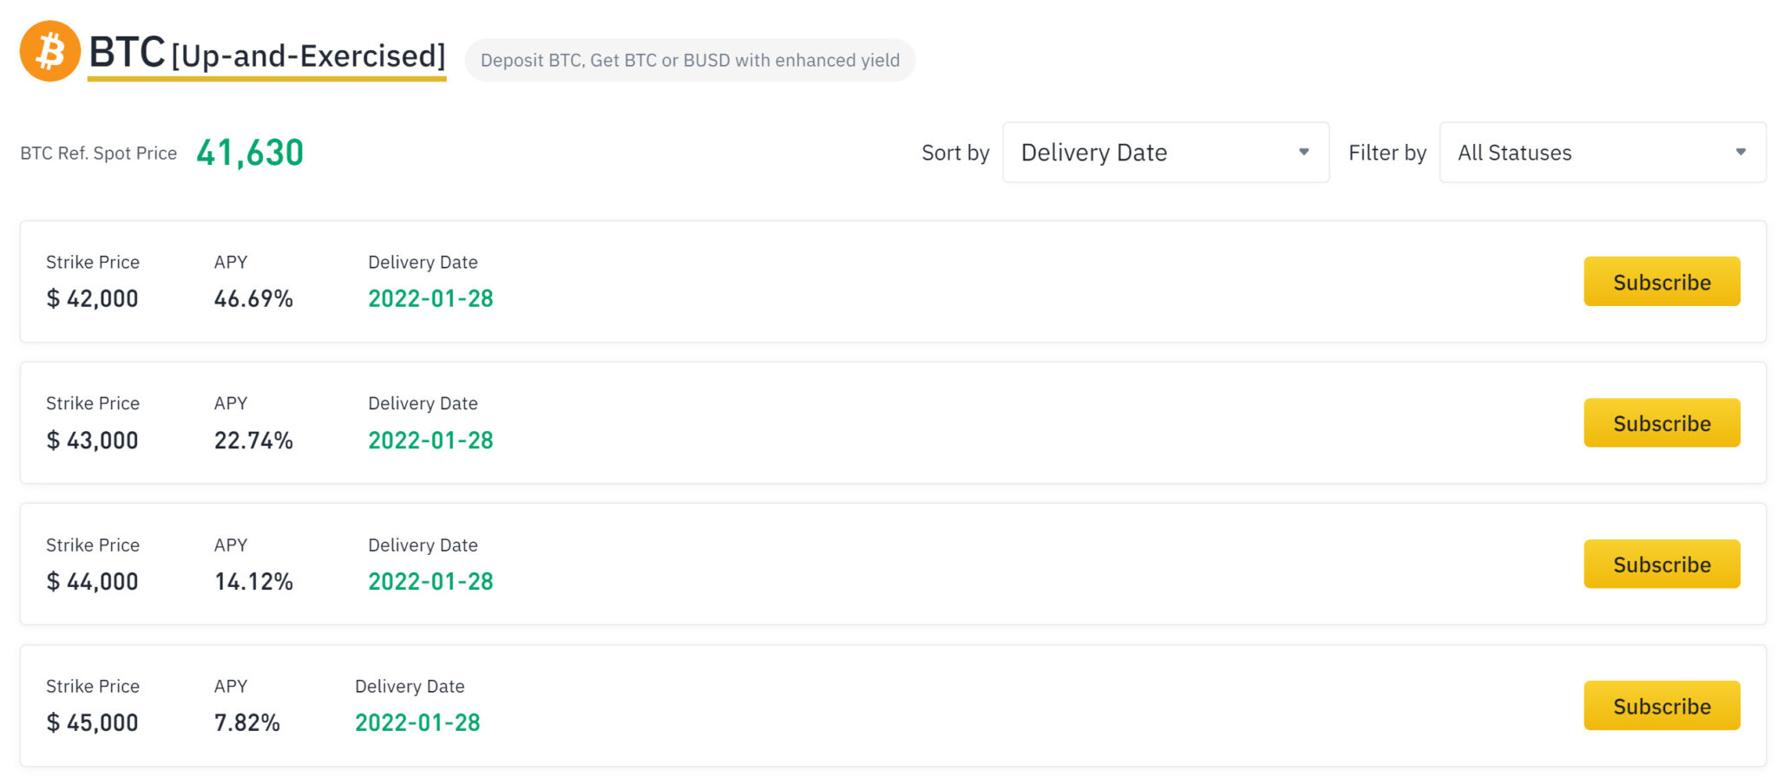This screenshot has height=777, width=1777.
Task: Subscribe to the $45,000 strike product
Action: click(1662, 706)
